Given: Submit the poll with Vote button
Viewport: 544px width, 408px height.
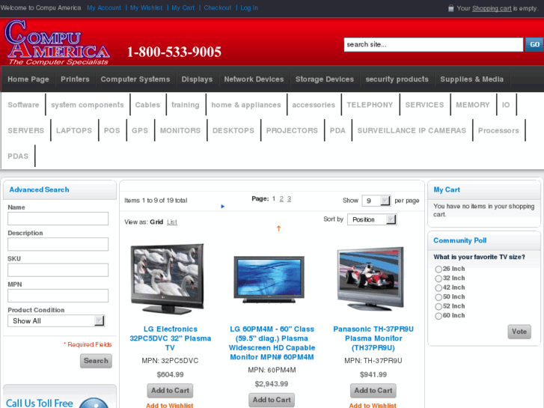Looking at the screenshot, I should (x=519, y=332).
